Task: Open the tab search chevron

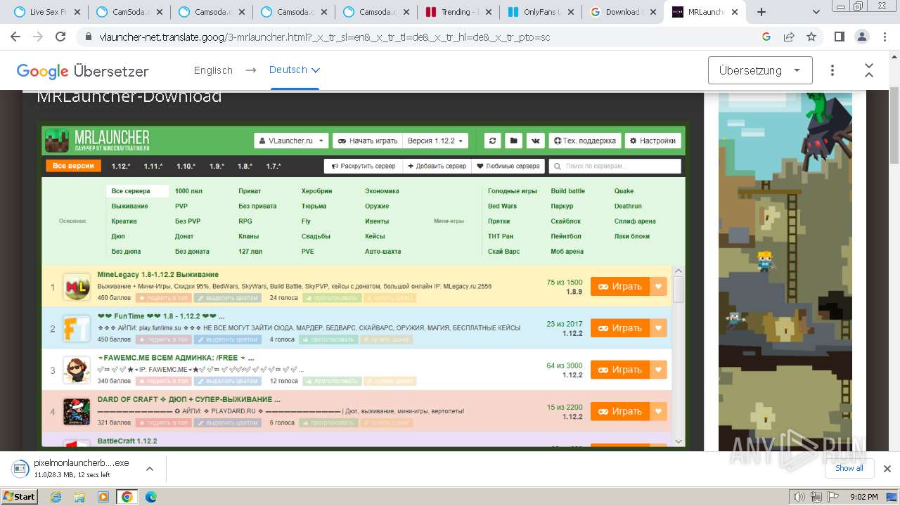Action: pos(816,12)
